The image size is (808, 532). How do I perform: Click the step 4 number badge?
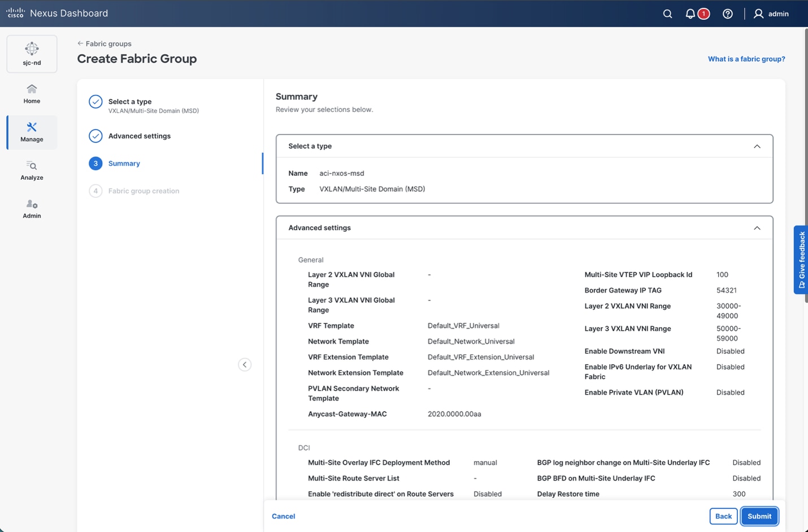[x=95, y=191]
